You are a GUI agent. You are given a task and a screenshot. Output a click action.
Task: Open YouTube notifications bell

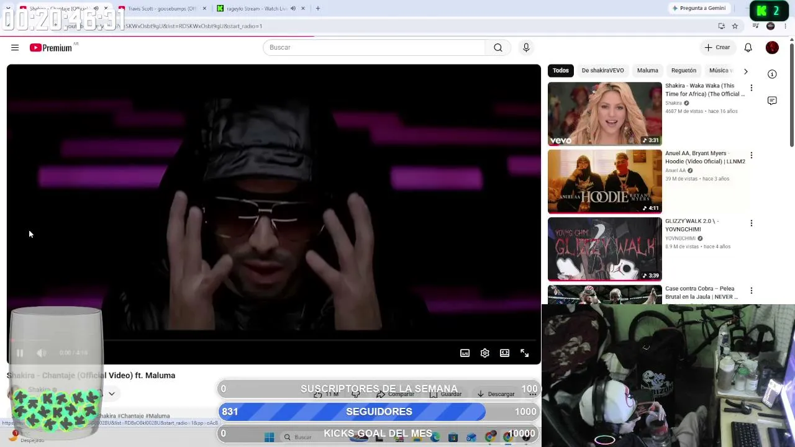[748, 48]
